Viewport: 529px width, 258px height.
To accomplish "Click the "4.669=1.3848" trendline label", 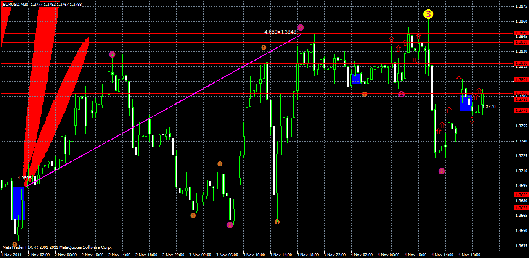I will pos(279,32).
